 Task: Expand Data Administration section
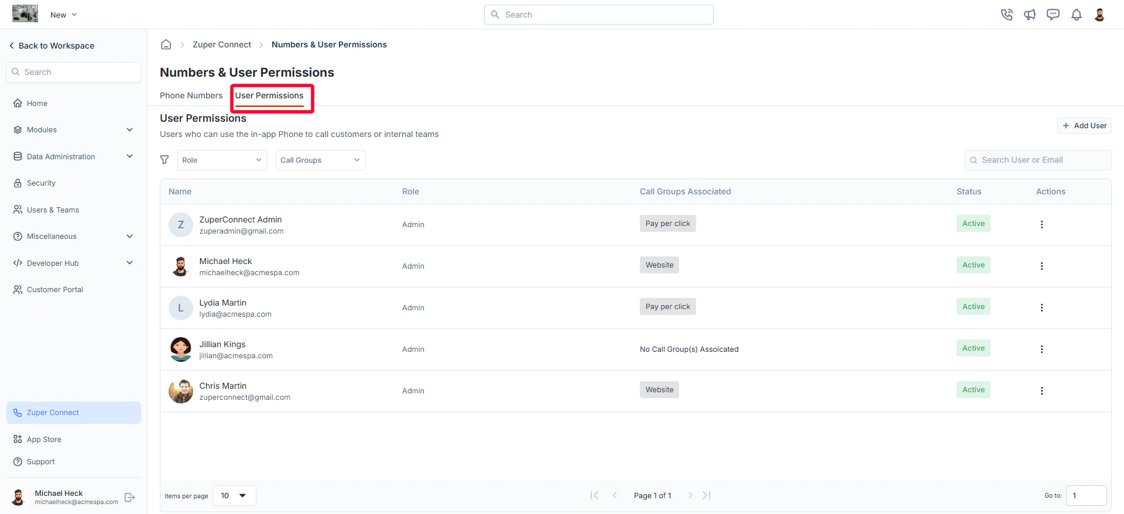click(74, 156)
